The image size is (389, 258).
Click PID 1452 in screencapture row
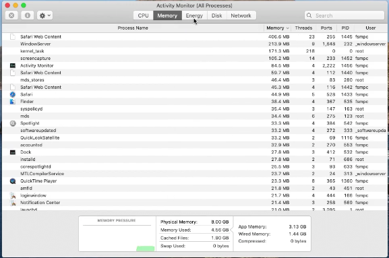(x=347, y=58)
